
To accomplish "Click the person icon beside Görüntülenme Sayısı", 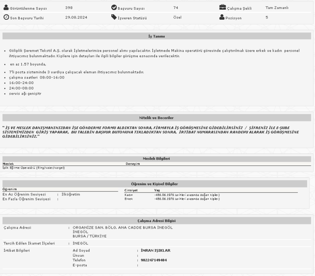I will (x=6, y=8).
